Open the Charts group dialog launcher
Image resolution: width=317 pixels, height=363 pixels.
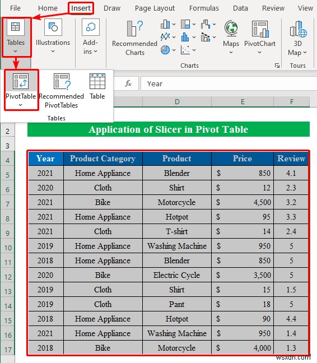click(x=277, y=66)
